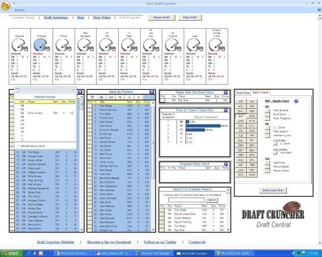Select Trent Edwards in BUF depth chart
Viewport: 322px width, 257px height.
click(x=267, y=111)
